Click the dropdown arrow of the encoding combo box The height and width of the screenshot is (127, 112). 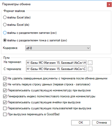(x=88, y=48)
